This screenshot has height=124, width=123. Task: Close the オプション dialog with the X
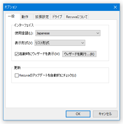tap(115, 7)
